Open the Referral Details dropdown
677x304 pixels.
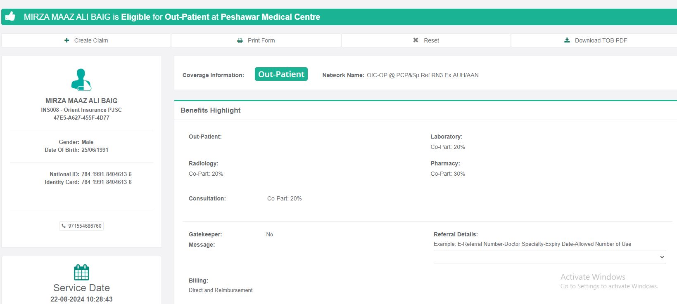tap(545, 257)
